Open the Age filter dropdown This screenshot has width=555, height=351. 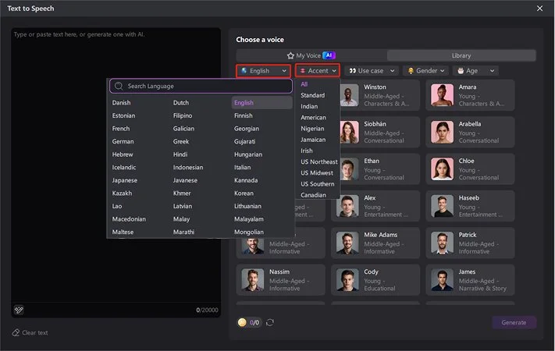pyautogui.click(x=476, y=71)
